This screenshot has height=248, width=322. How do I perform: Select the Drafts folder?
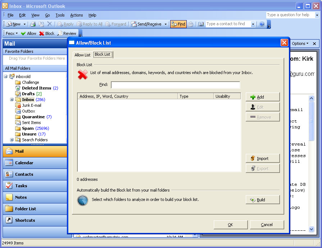[x=28, y=94]
